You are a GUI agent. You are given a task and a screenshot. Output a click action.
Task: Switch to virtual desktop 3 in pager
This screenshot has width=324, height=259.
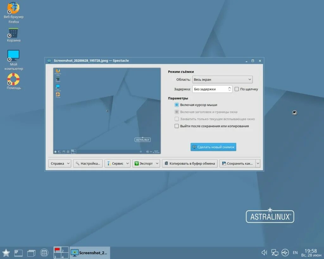57,256
